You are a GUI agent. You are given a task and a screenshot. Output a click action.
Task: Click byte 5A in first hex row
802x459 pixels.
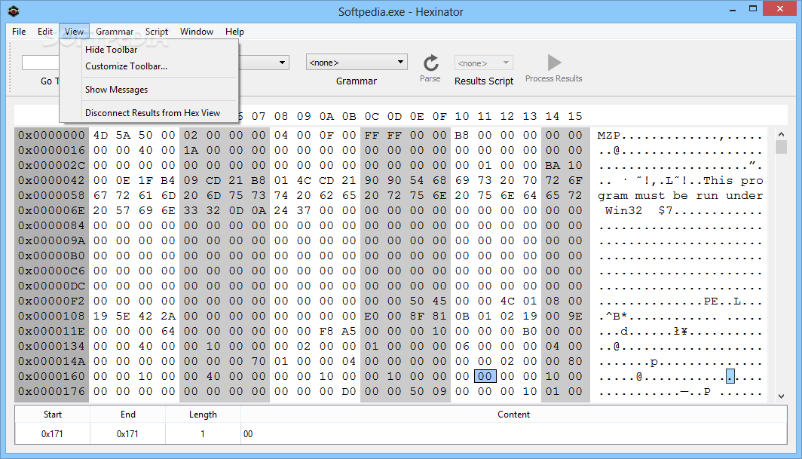(x=123, y=135)
